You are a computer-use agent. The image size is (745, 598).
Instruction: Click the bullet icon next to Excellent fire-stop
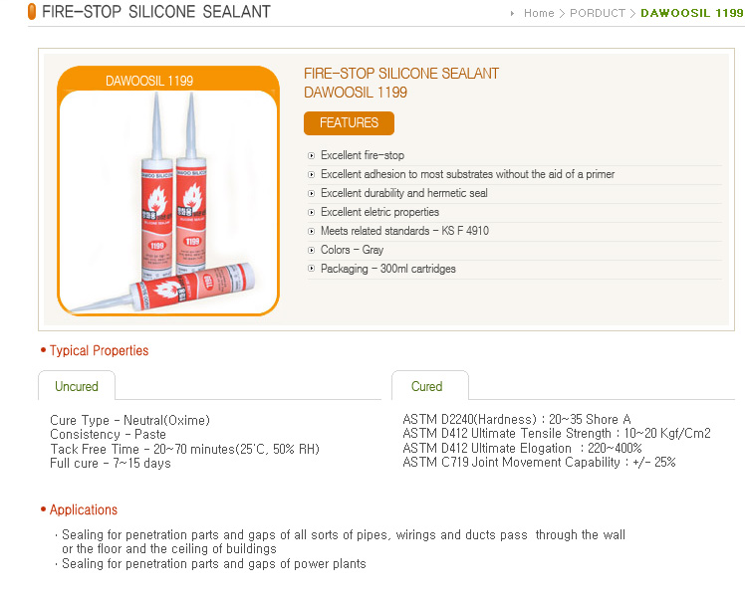(x=311, y=155)
